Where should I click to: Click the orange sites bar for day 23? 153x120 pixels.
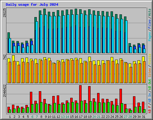click(x=108, y=72)
